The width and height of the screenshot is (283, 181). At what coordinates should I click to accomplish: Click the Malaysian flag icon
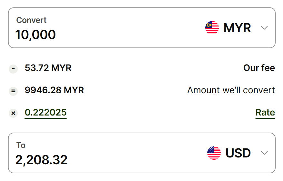(212, 28)
